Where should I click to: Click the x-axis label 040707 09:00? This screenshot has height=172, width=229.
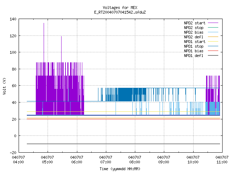coord(164,160)
